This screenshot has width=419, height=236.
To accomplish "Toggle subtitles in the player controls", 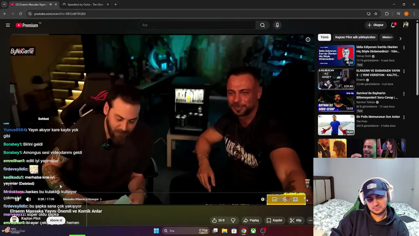I will (x=274, y=199).
